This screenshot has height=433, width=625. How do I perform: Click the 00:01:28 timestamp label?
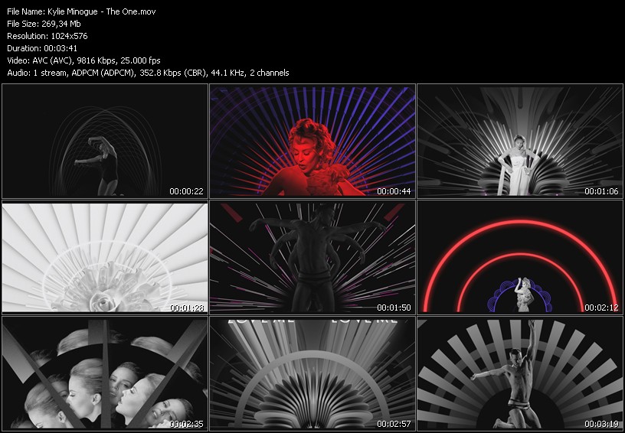[x=188, y=308]
